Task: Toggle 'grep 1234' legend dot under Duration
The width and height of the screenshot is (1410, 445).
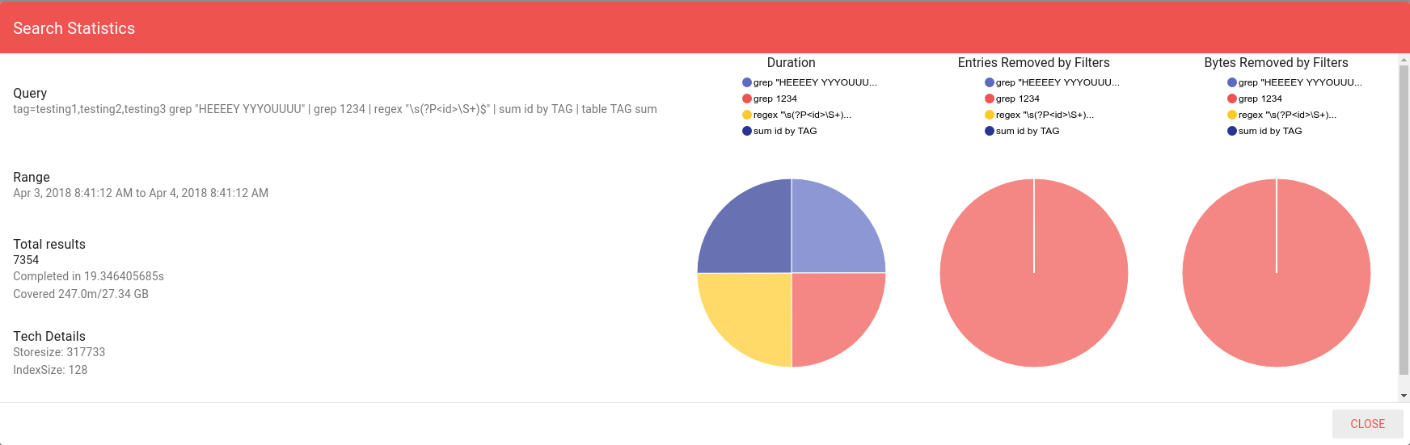Action: click(747, 99)
